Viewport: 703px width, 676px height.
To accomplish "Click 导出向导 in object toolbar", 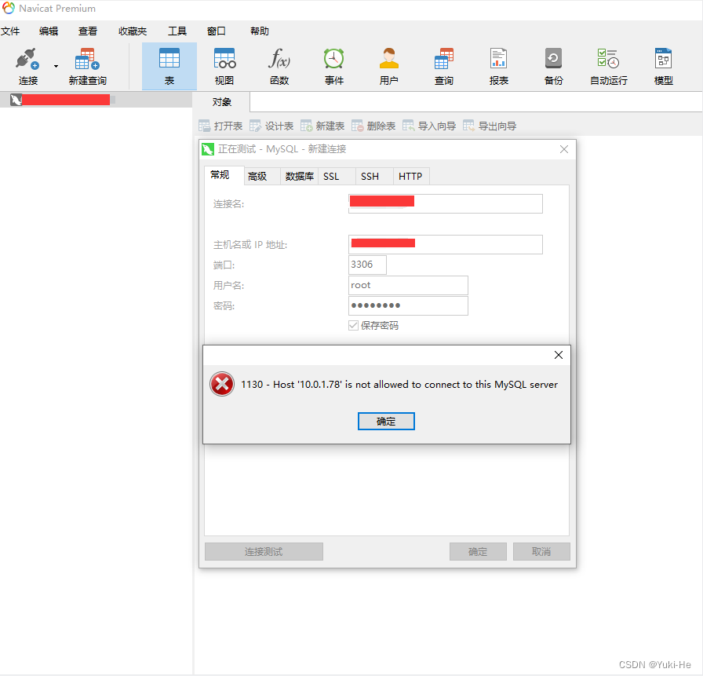I will (490, 126).
